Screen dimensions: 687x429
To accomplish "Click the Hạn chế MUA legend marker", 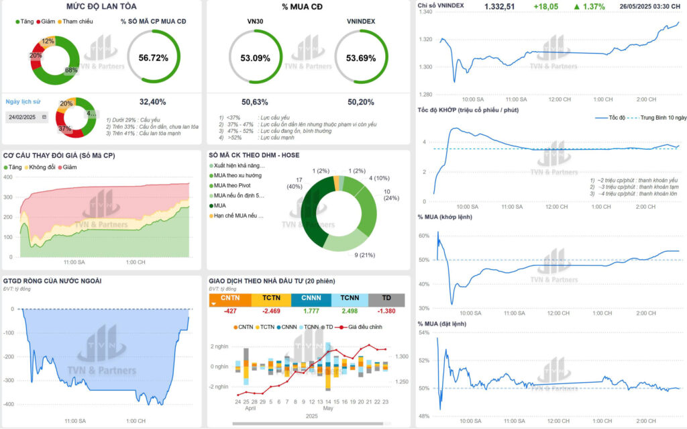I will (211, 216).
